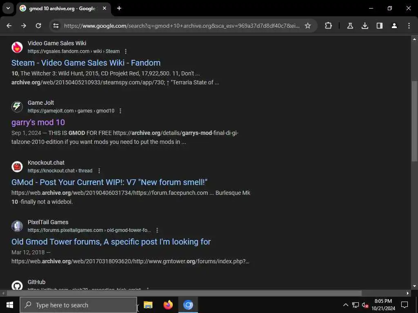This screenshot has width=418, height=313.
Task: Open the Extensions puzzle icon
Action: pos(329,26)
